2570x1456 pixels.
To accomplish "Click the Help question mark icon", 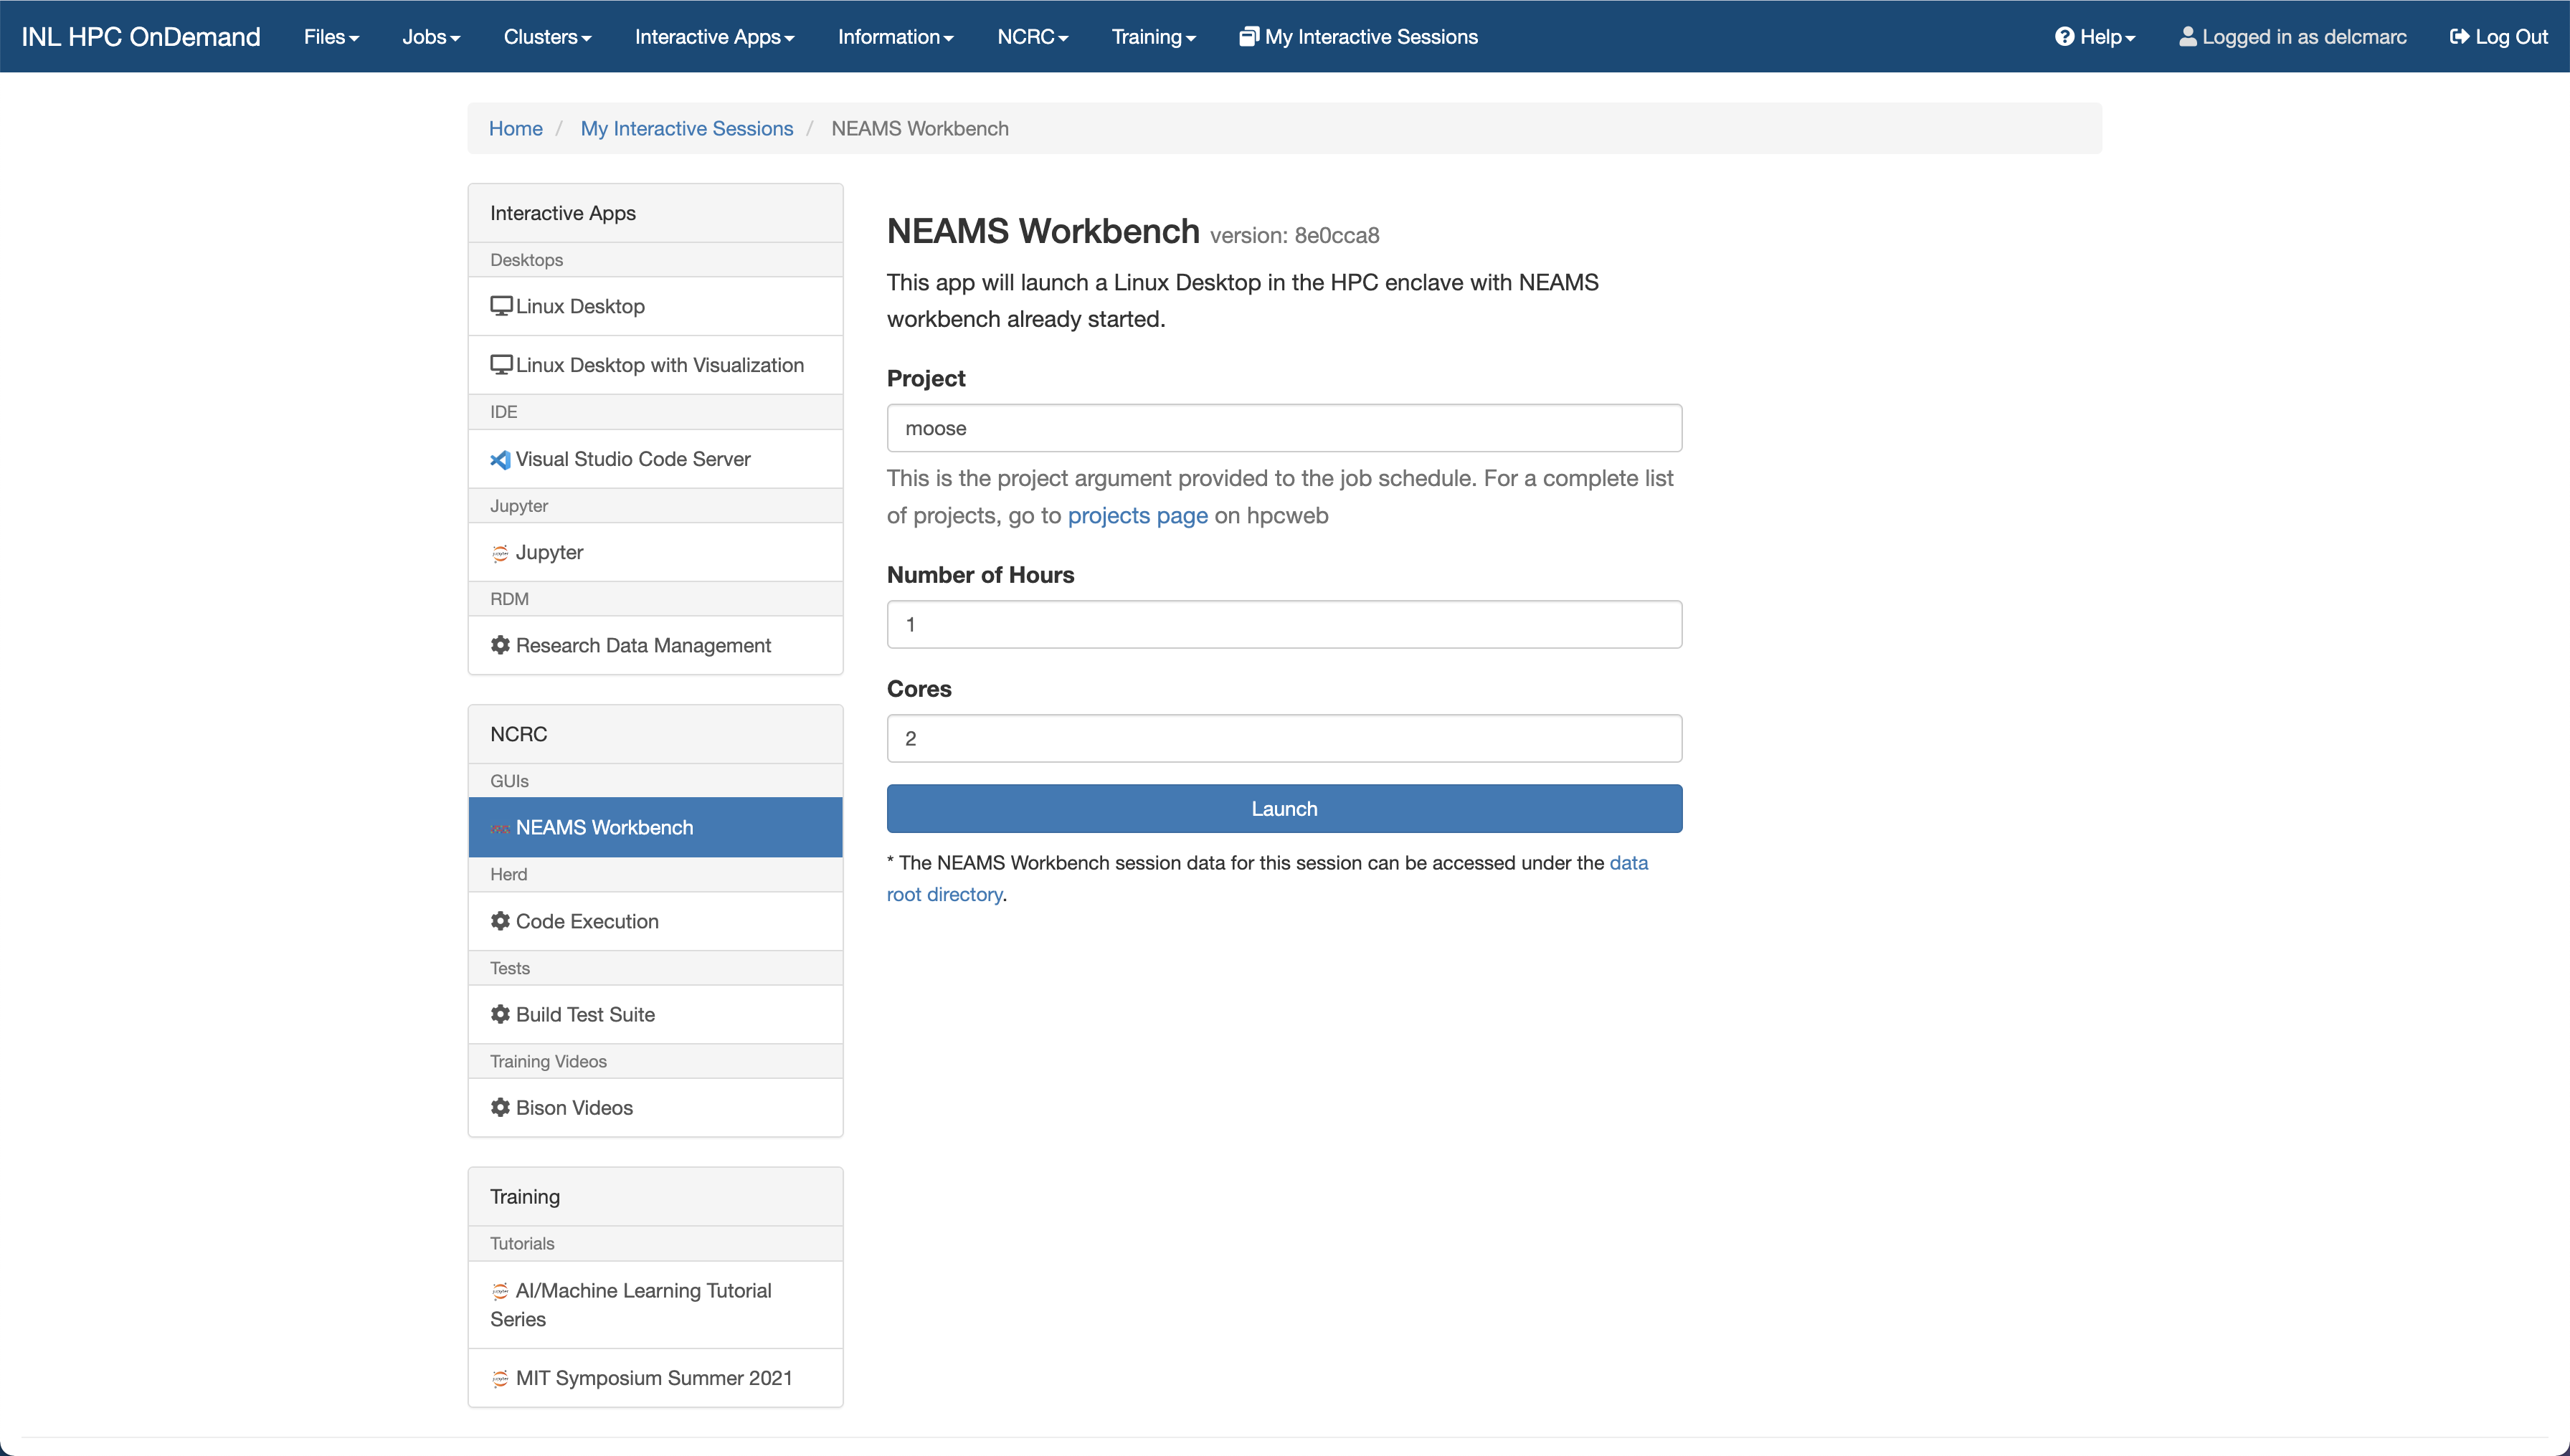I will tap(2064, 37).
